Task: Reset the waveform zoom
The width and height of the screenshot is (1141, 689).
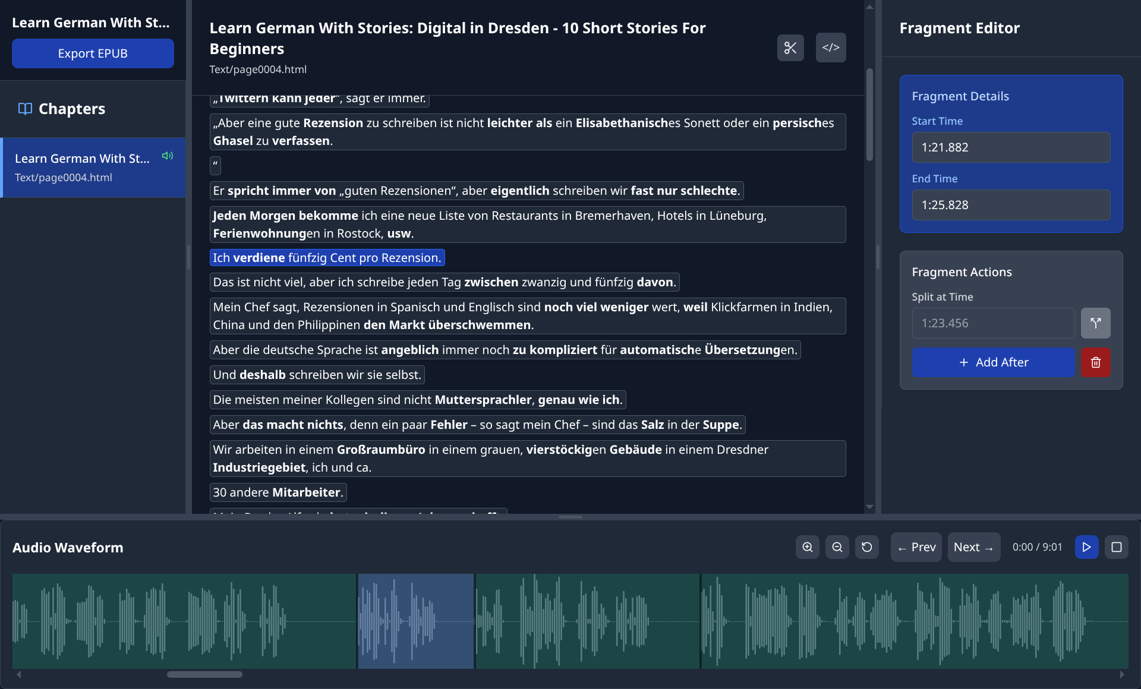Action: tap(867, 547)
